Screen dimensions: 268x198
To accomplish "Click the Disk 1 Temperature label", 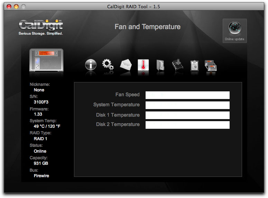I will coord(118,115).
